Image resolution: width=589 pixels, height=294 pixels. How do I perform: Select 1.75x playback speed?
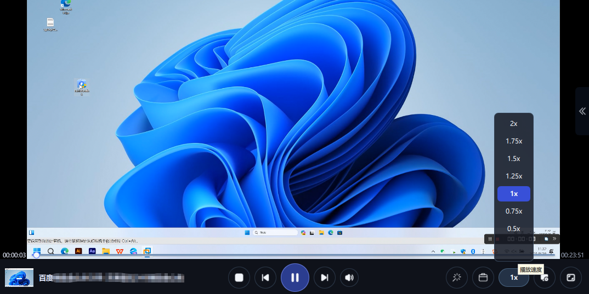tap(514, 141)
